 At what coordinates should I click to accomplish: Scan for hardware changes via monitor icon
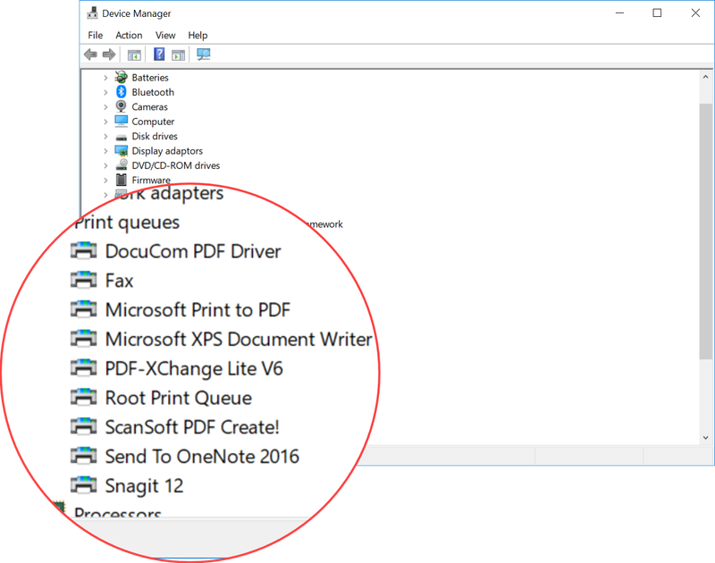click(x=204, y=55)
